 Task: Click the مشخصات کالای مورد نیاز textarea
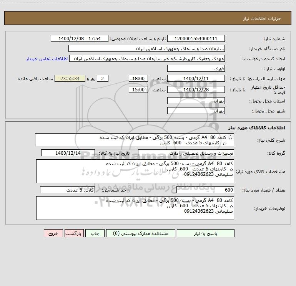coord(135,171)
